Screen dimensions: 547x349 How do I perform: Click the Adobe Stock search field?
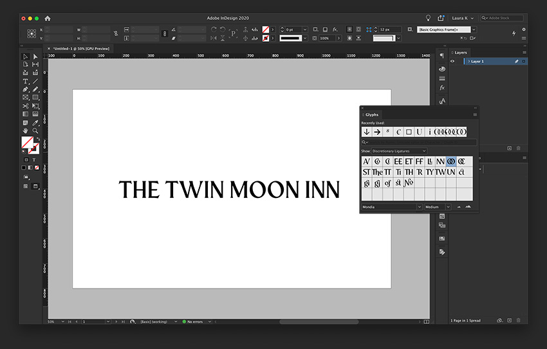point(502,18)
